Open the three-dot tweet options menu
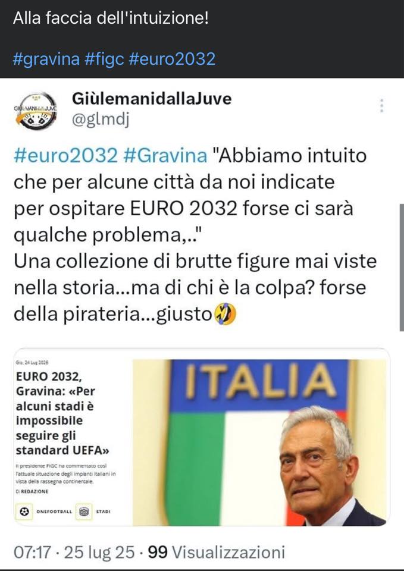The image size is (404, 571). tap(381, 106)
